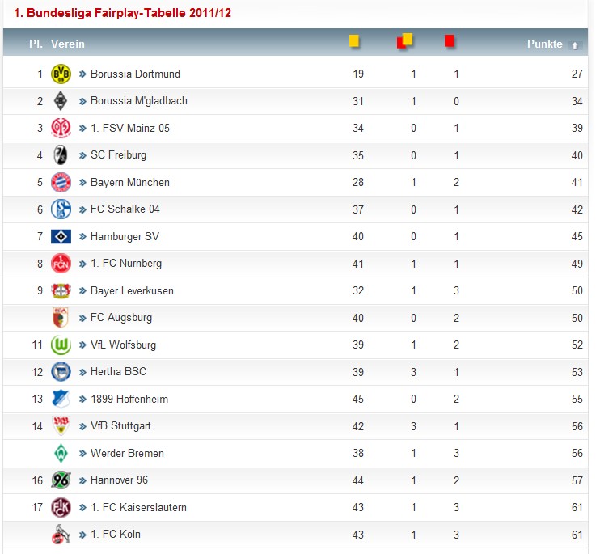The height and width of the screenshot is (554, 600).
Task: Click the red card column header icon
Action: pyautogui.click(x=450, y=41)
